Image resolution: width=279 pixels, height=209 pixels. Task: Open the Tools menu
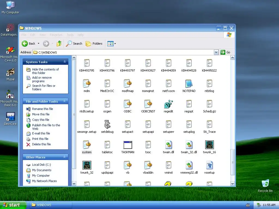(x=70, y=35)
